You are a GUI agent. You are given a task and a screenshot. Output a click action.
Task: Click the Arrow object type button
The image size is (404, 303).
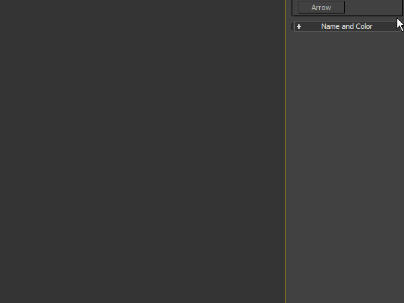[321, 7]
